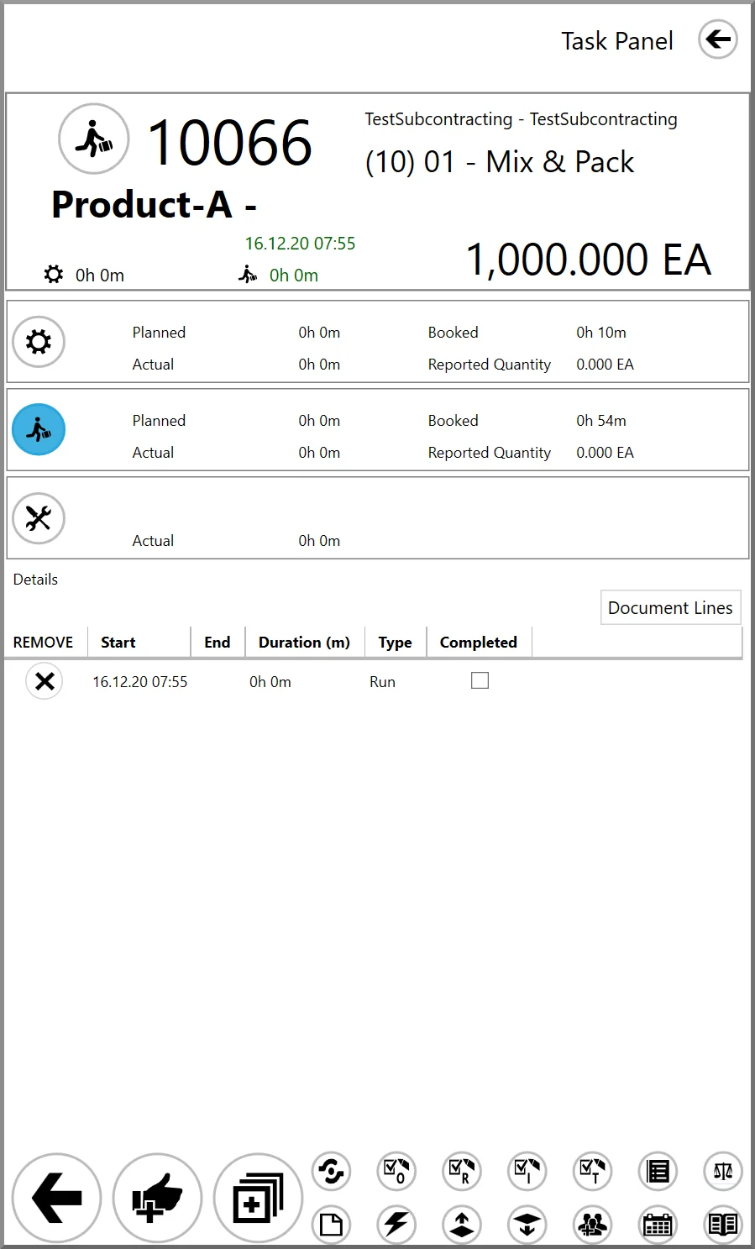Click the Run type cell
This screenshot has height=1249, width=755.
coord(382,682)
